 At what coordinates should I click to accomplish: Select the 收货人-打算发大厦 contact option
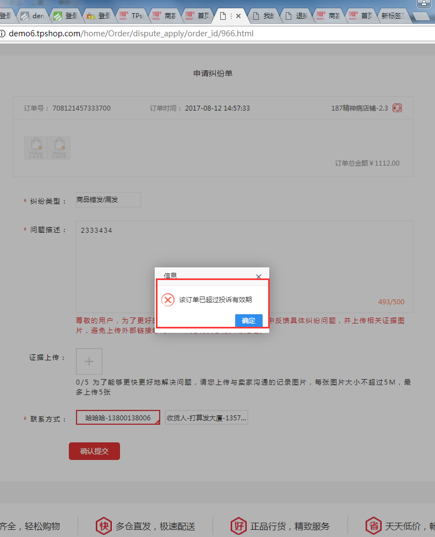206,418
